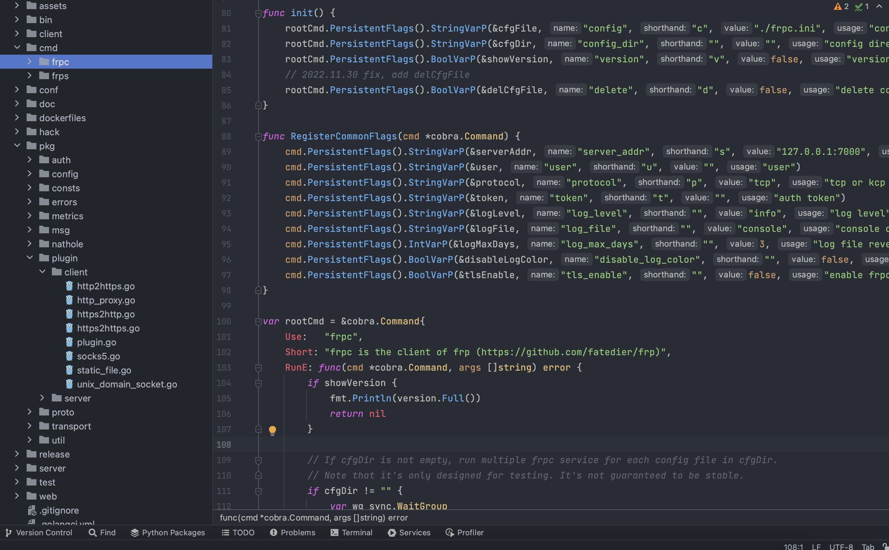Image resolution: width=889 pixels, height=550 pixels.
Task: Open http2https.go Go file icon
Action: coord(69,286)
